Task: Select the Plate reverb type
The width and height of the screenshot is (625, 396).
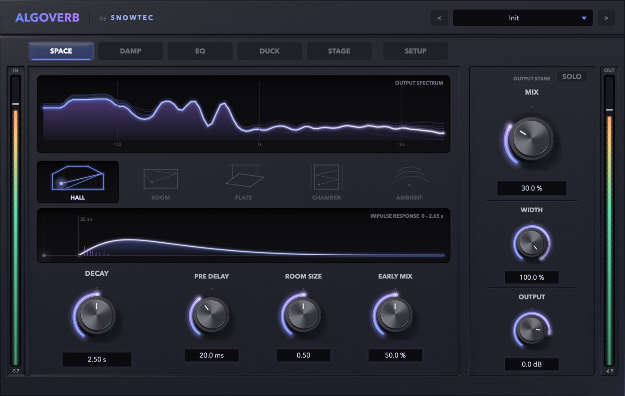Action: (243, 182)
